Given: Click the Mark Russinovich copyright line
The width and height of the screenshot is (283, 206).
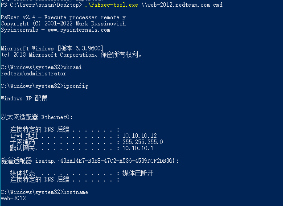Looking at the screenshot, I should (63, 24).
